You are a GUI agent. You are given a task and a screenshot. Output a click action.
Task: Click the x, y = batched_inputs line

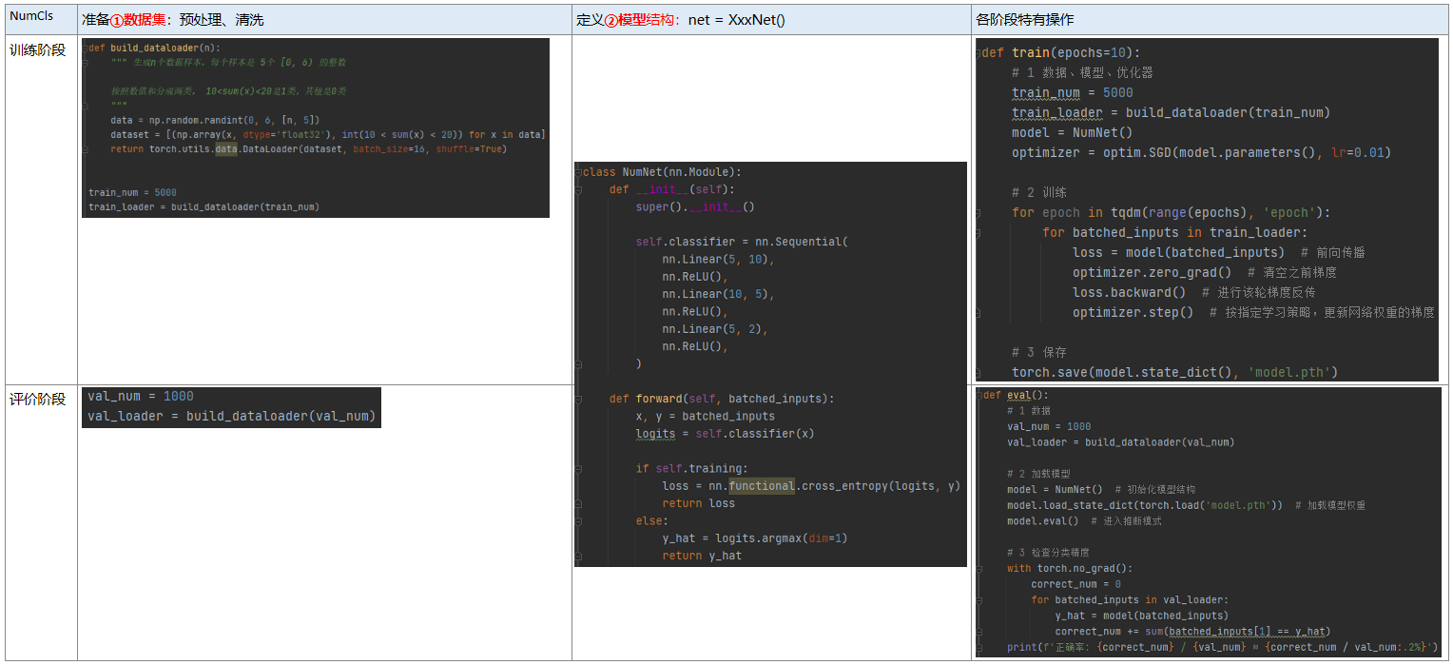pyautogui.click(x=706, y=416)
